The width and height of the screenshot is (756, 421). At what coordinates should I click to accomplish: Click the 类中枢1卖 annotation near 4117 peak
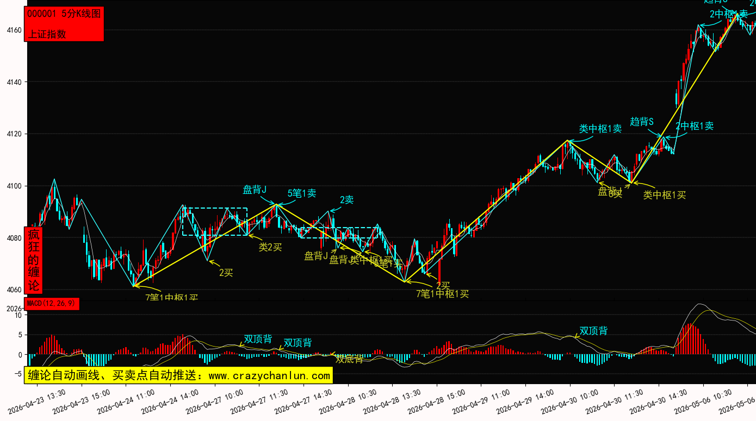600,129
